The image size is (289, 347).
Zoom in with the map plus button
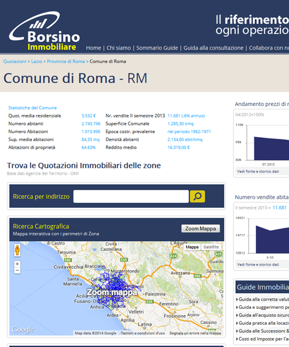tap(17, 264)
